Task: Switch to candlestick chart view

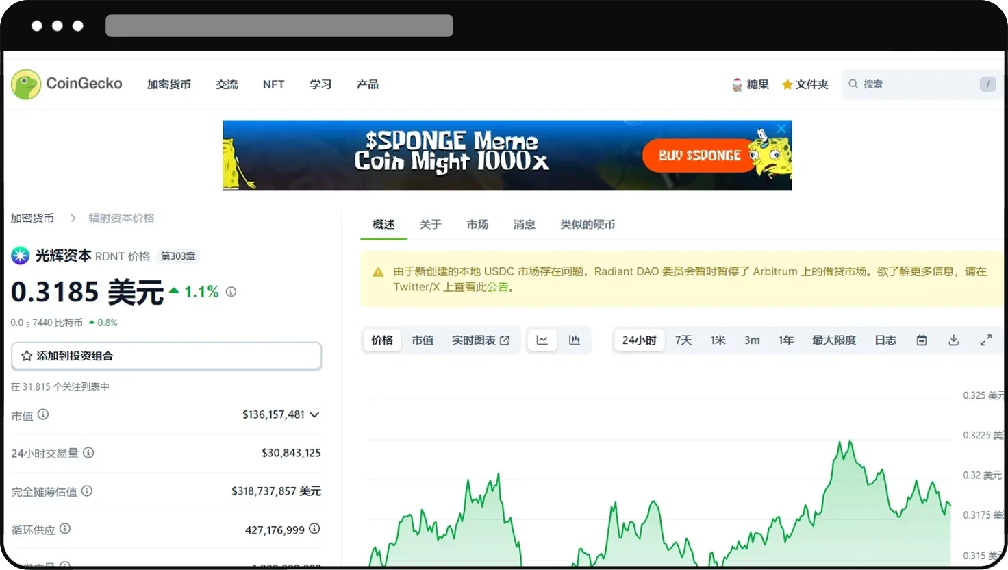Action: [575, 340]
